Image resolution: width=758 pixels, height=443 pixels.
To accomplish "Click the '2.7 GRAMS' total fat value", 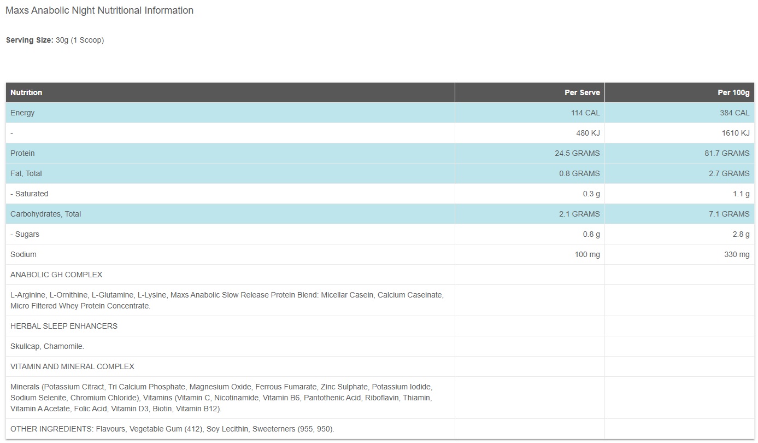I will [x=729, y=173].
